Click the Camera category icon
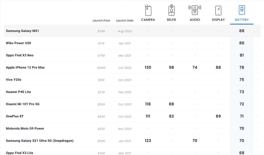The height and width of the screenshot is (155, 264). (148, 11)
